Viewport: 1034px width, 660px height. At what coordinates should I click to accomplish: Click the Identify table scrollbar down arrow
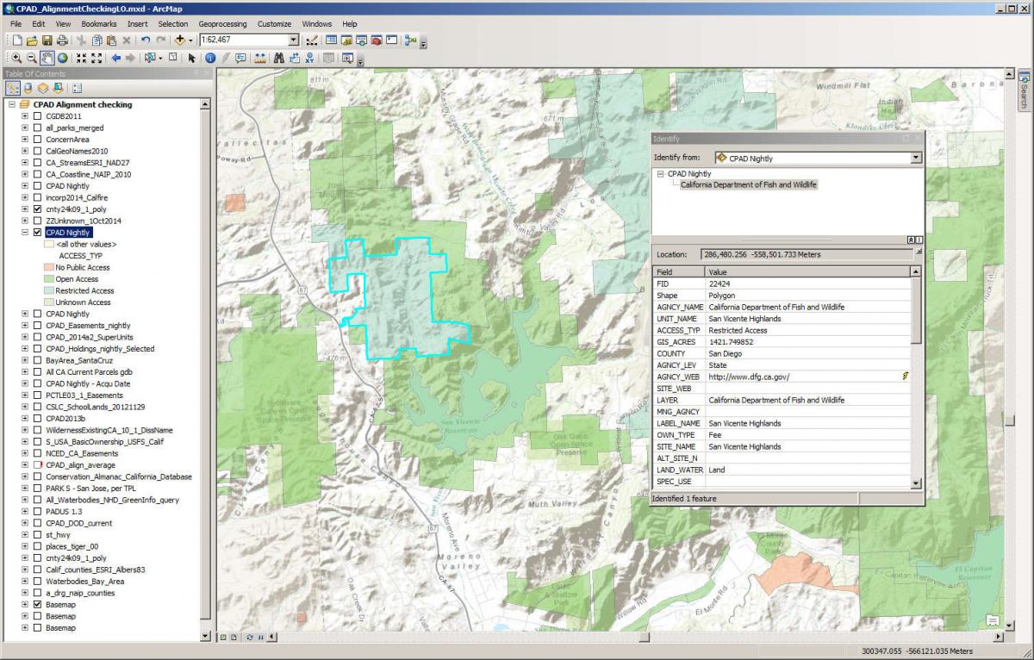point(916,484)
